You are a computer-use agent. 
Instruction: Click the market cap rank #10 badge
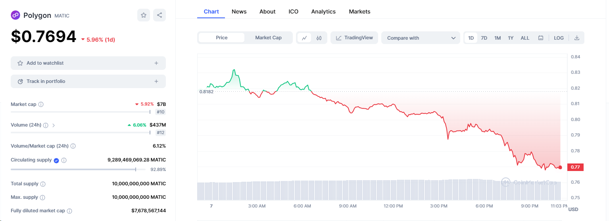(160, 112)
